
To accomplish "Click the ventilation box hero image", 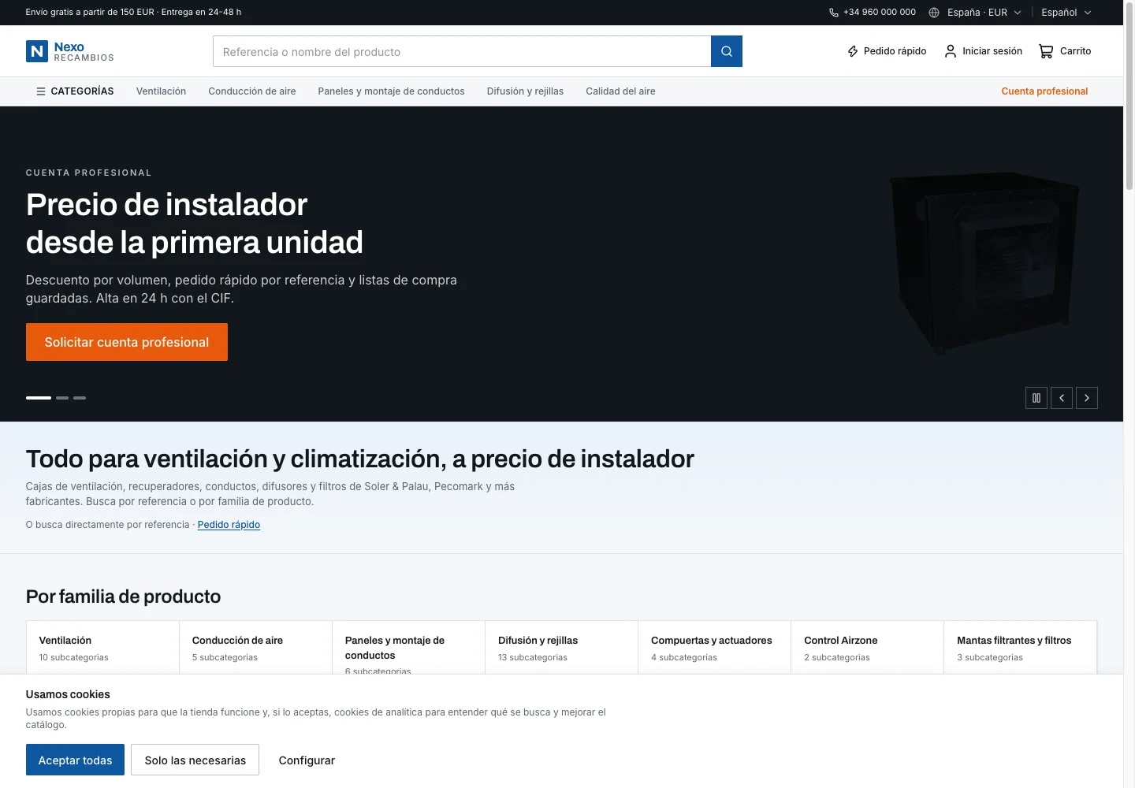I will click(984, 263).
